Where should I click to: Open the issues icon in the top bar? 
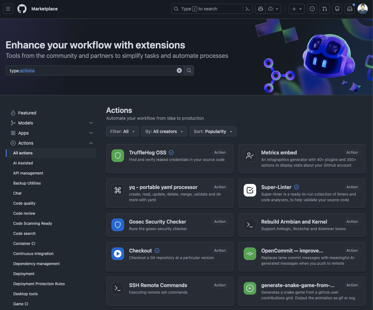(312, 9)
